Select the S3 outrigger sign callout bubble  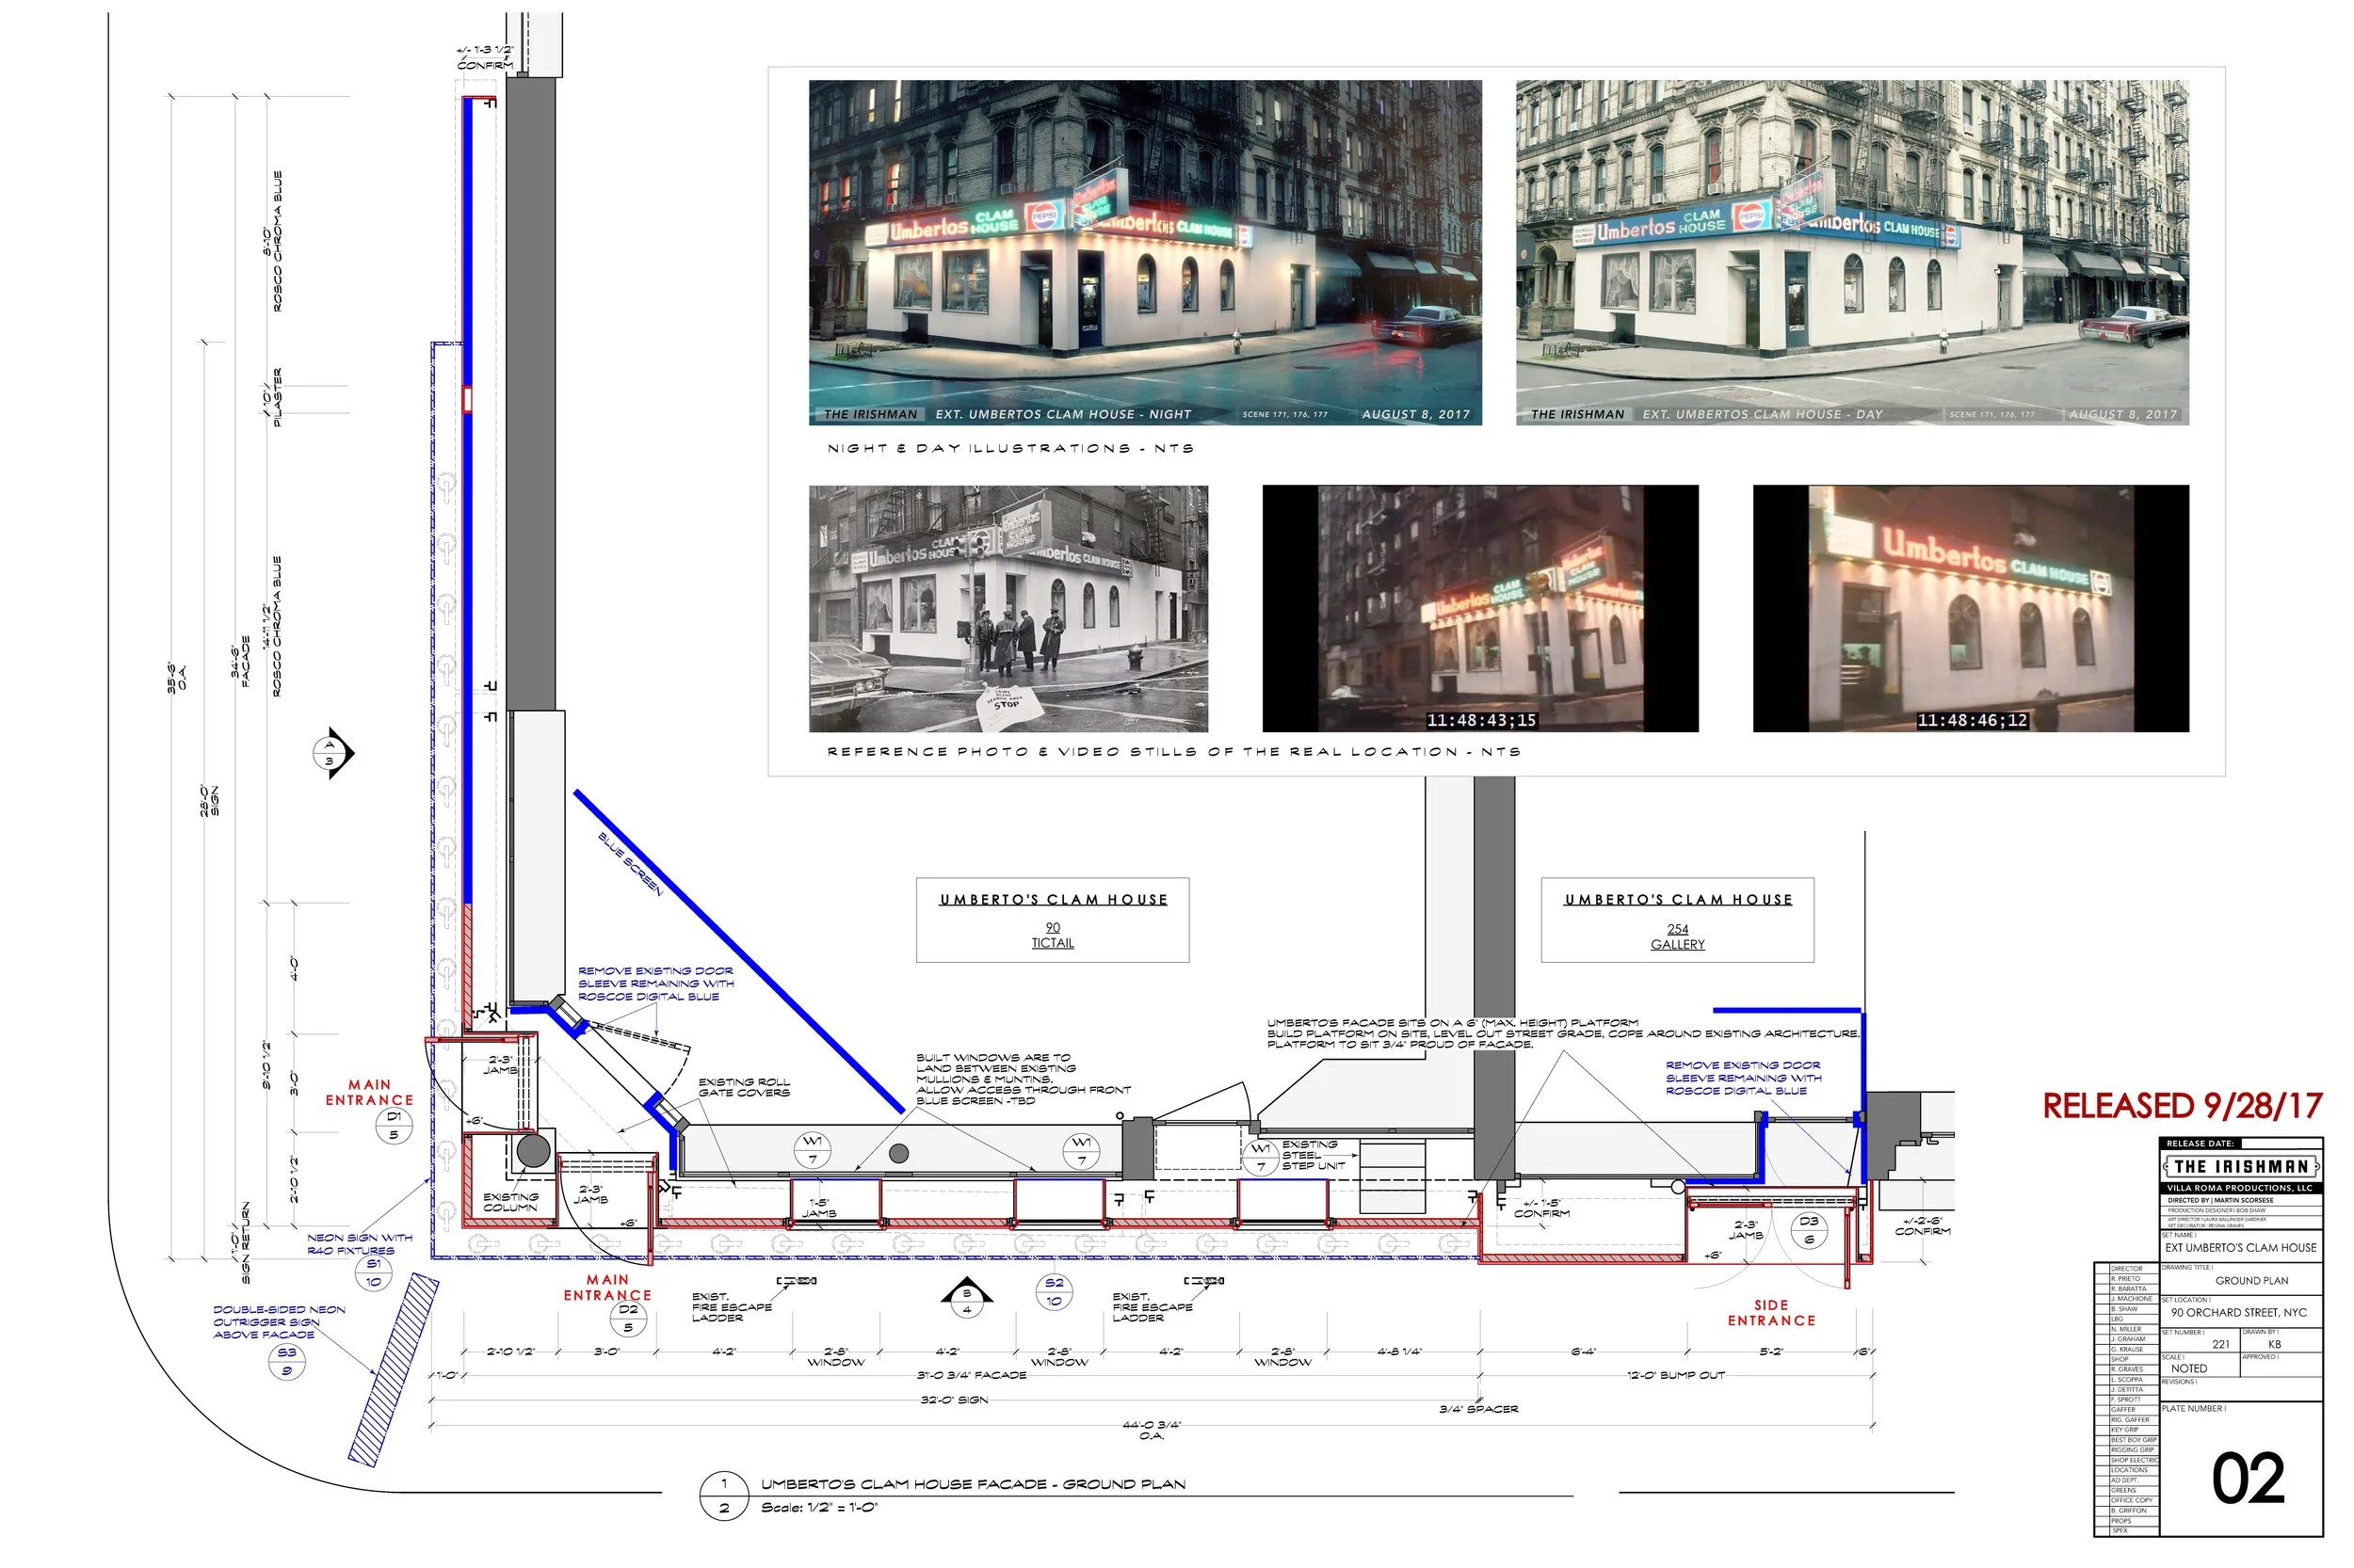(x=287, y=1361)
